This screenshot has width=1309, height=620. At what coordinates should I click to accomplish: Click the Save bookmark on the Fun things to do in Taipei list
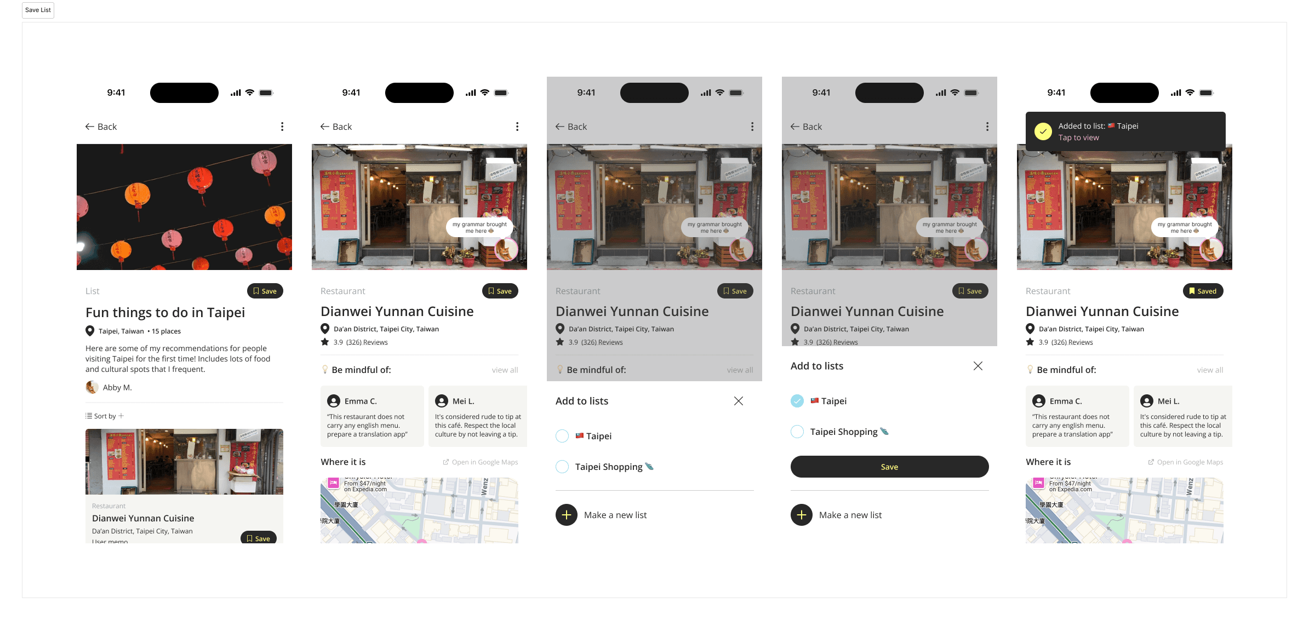coord(265,291)
